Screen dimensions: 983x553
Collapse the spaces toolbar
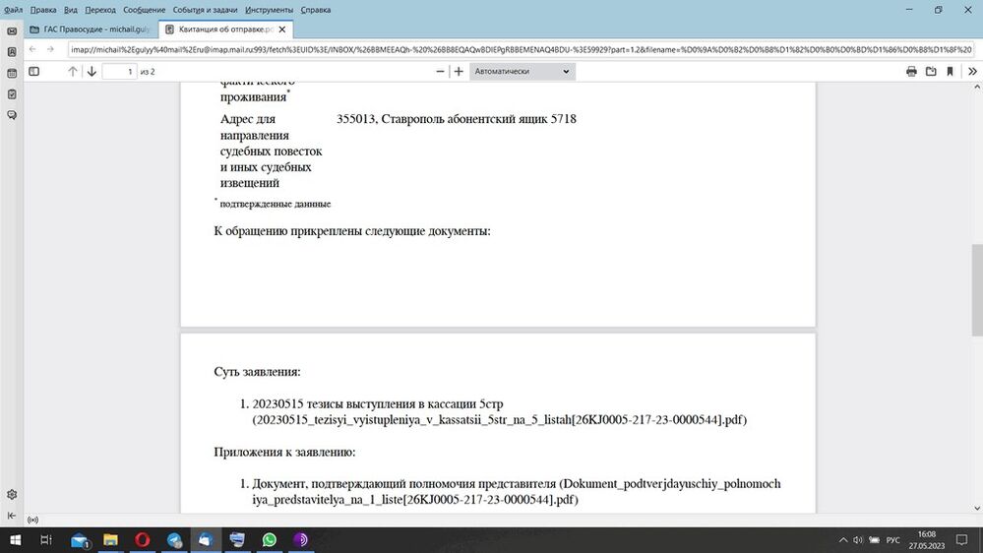(x=11, y=516)
